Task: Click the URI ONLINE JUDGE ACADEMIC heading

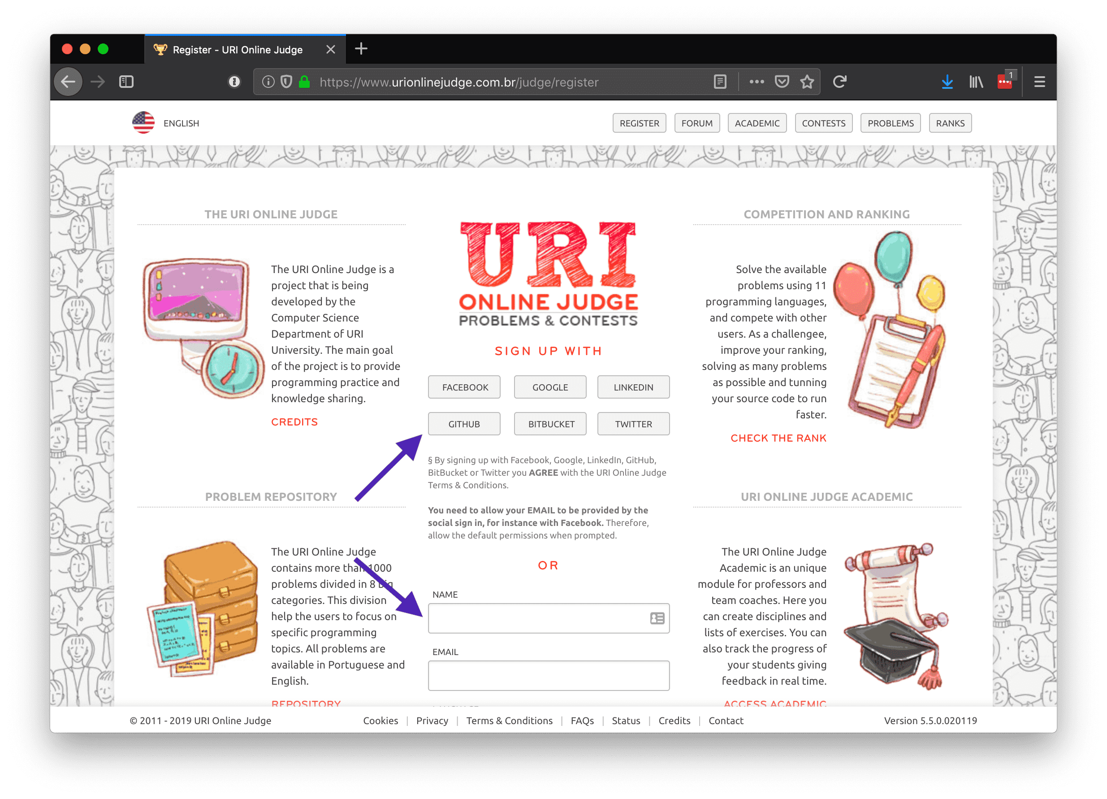Action: [826, 496]
